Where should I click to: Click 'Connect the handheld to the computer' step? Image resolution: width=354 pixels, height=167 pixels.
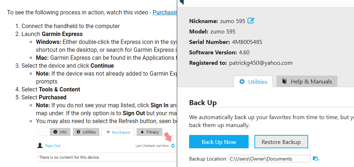(71, 26)
